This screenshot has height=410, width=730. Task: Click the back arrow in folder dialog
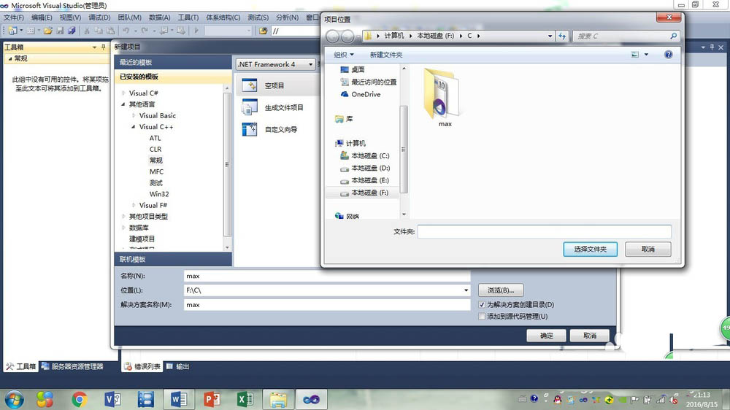(x=333, y=36)
